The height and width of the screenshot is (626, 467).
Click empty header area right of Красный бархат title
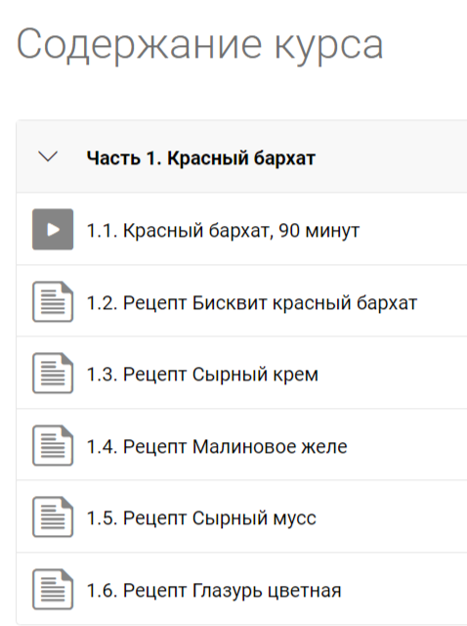click(x=391, y=156)
